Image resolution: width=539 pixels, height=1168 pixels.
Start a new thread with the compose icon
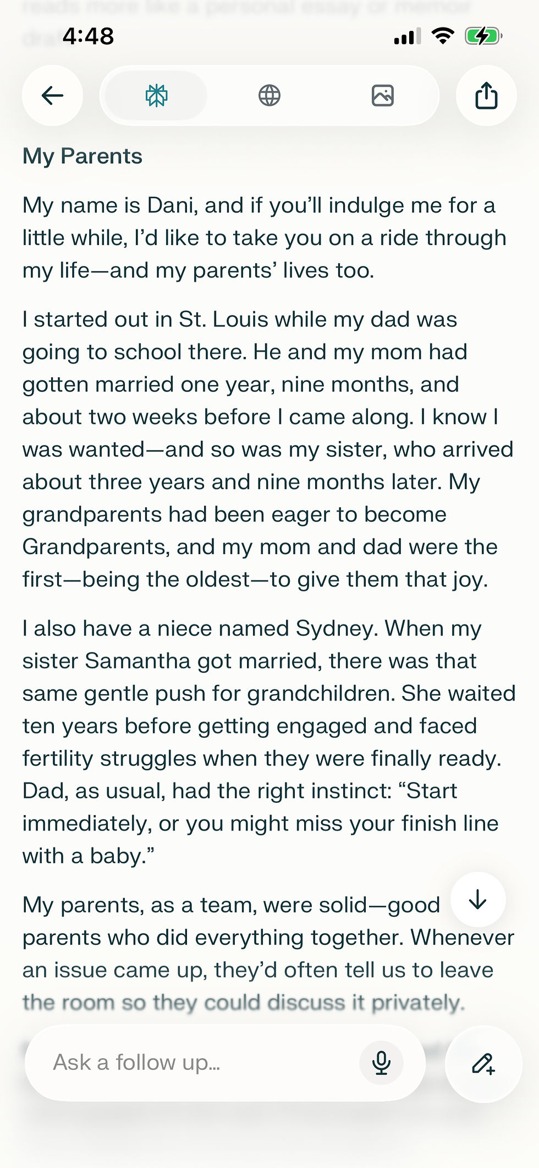point(483,1063)
